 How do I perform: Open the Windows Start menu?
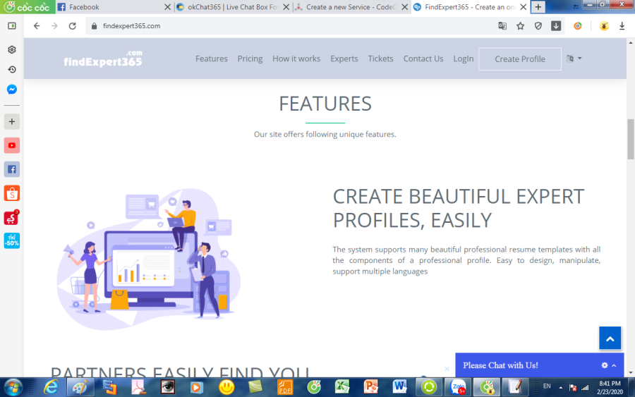[x=13, y=387]
